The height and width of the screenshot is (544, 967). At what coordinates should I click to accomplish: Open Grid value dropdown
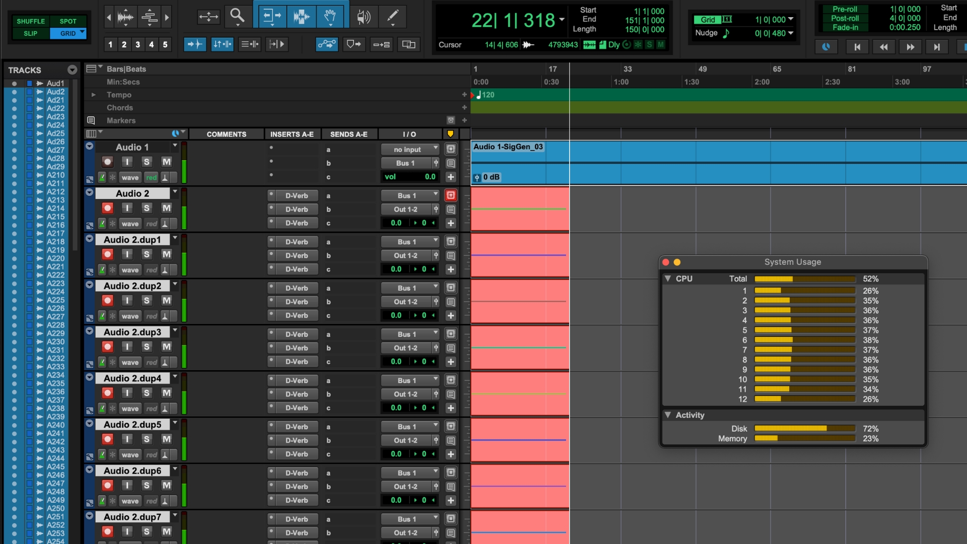pyautogui.click(x=791, y=19)
